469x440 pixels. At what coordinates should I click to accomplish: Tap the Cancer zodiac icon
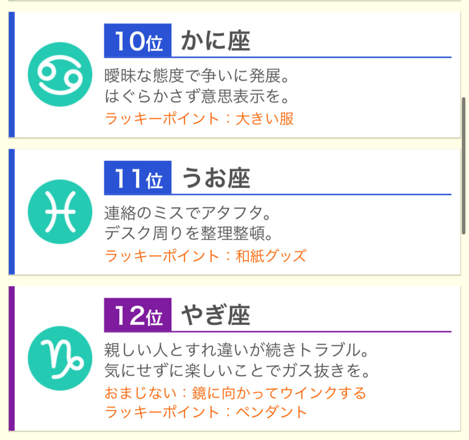coord(60,74)
